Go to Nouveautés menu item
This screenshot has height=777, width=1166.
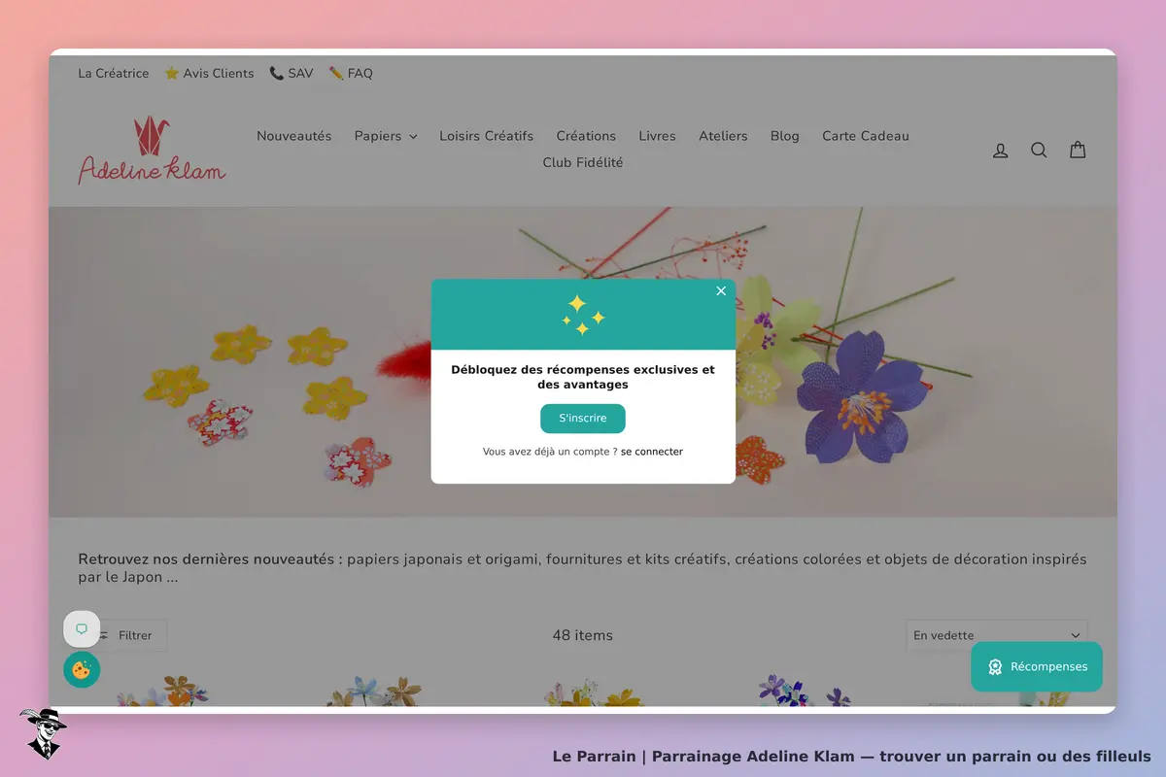(x=294, y=136)
